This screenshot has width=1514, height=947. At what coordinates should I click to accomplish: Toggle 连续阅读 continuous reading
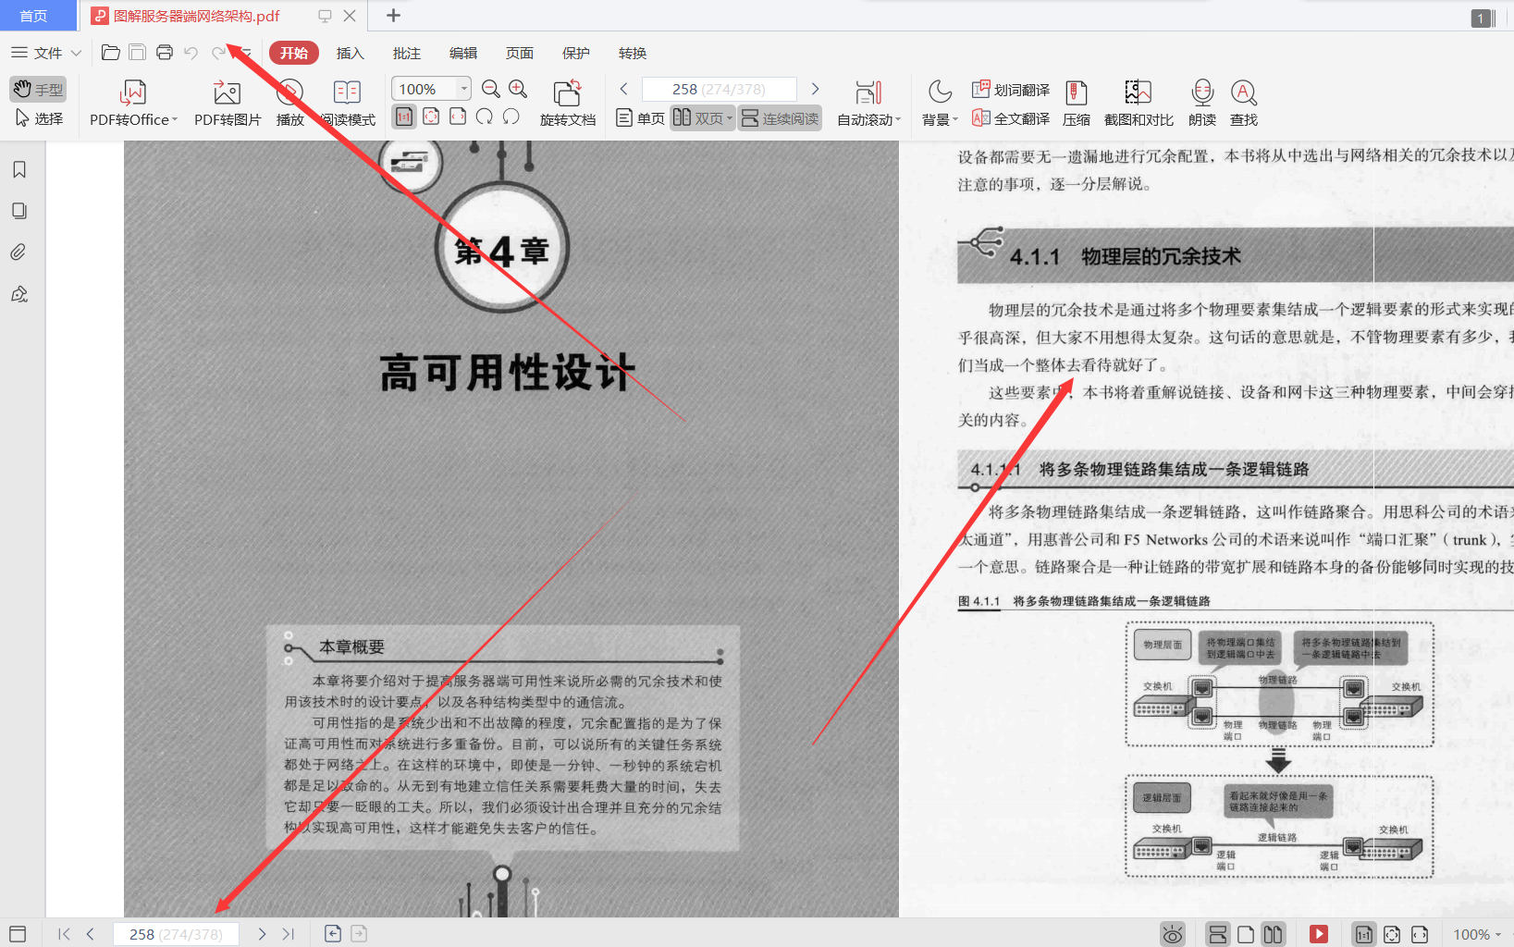pos(780,118)
